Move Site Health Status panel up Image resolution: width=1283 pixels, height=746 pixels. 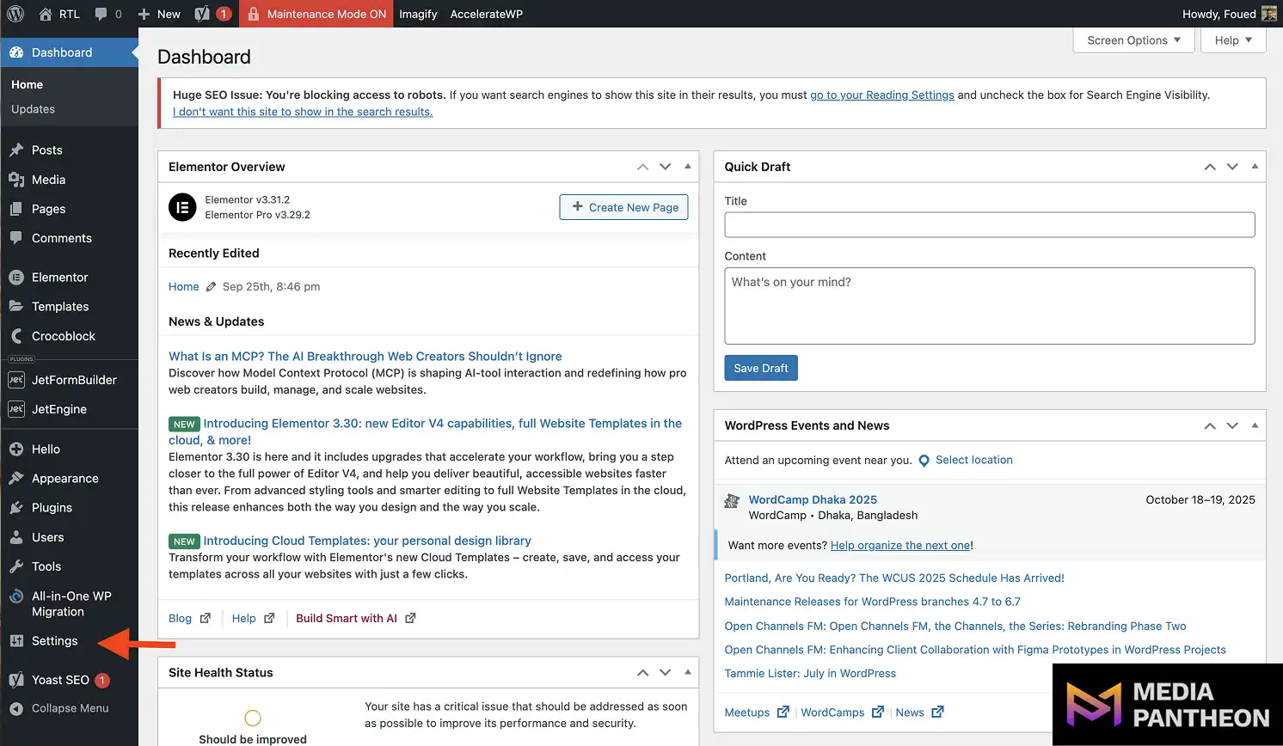[642, 672]
